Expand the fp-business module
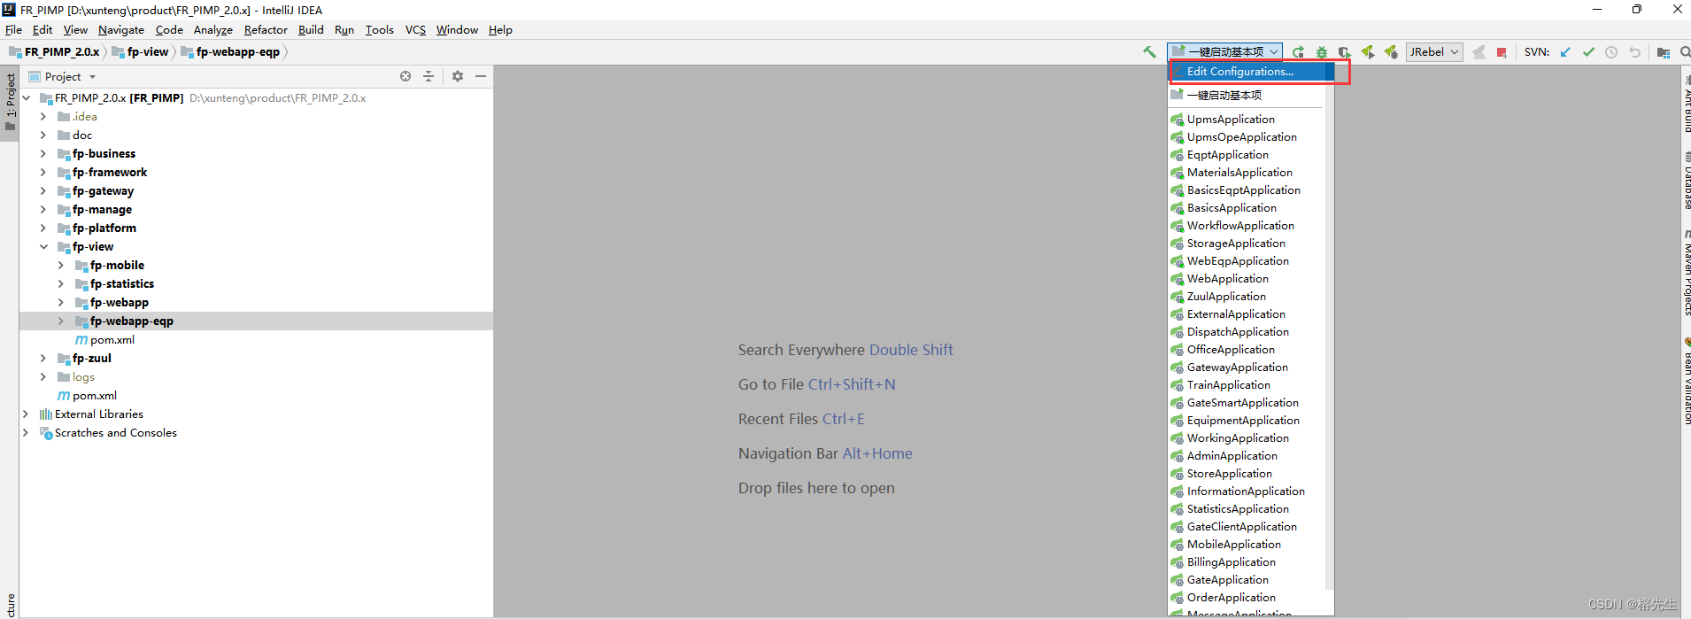Viewport: 1691px width, 619px height. [x=42, y=154]
